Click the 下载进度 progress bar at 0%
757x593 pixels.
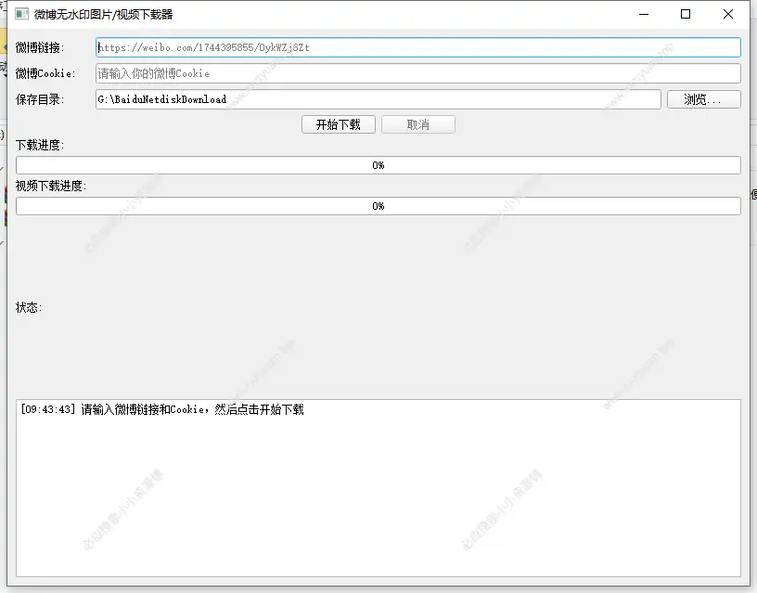pos(378,165)
